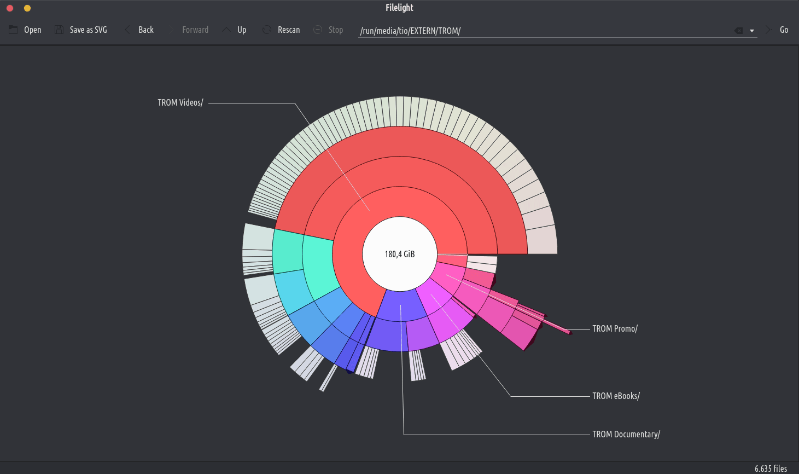Click the Up arrow icon
The image size is (799, 474).
pyautogui.click(x=226, y=30)
